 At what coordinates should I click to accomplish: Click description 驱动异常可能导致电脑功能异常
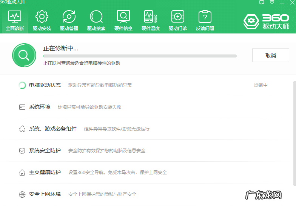click(100, 85)
